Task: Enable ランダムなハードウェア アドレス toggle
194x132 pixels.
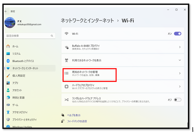Action: (178, 100)
